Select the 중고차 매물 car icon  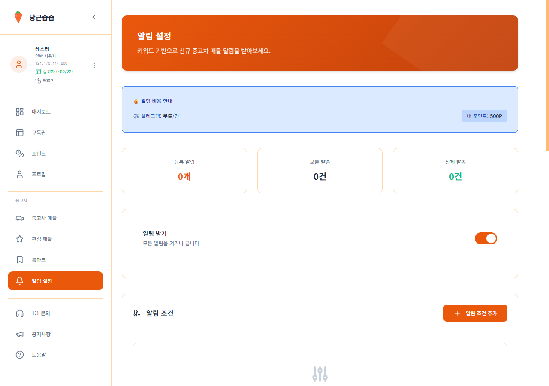coord(19,218)
